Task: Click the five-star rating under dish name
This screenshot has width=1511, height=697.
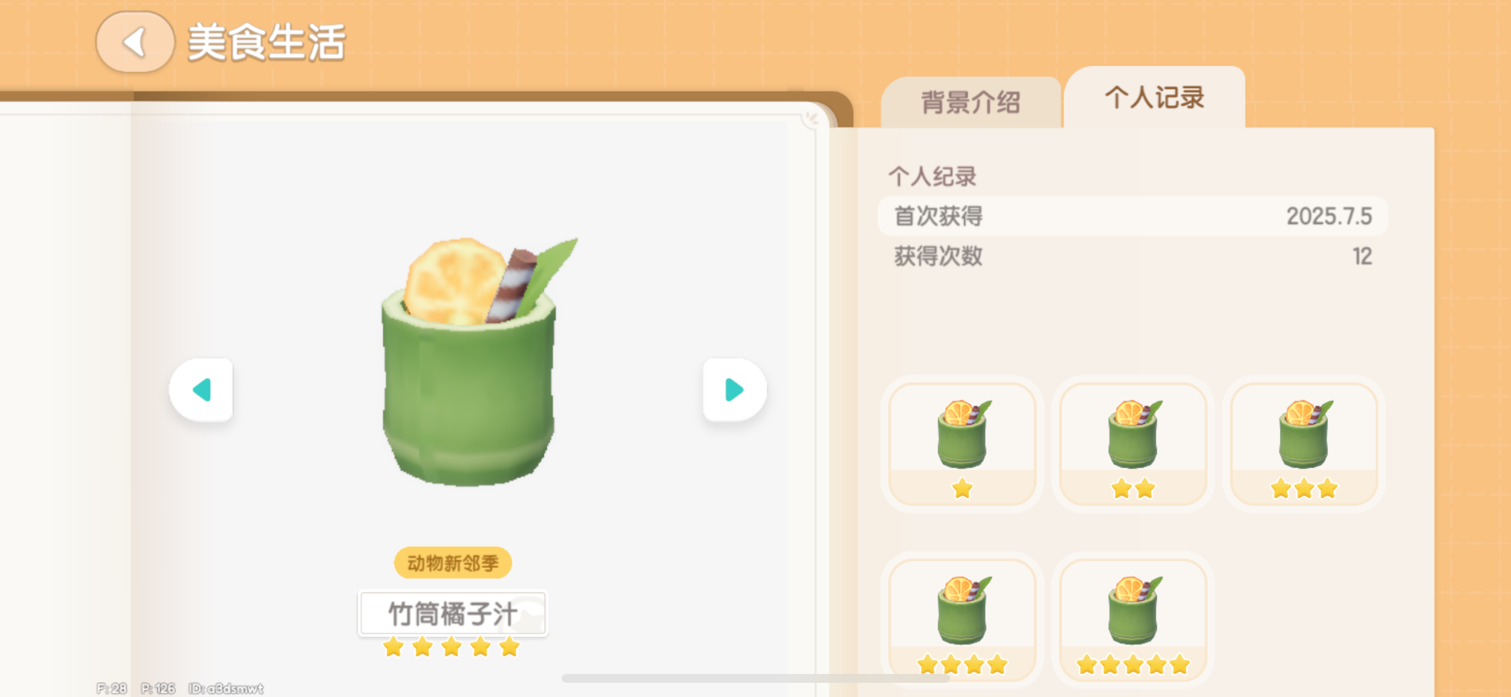Action: [x=452, y=647]
